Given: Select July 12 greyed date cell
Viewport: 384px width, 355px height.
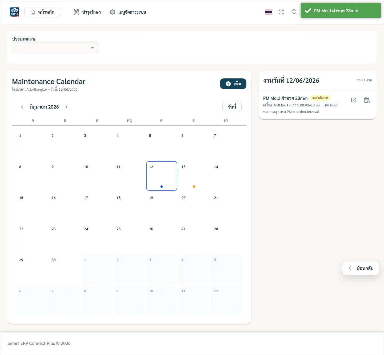Looking at the screenshot, I should tap(227, 300).
